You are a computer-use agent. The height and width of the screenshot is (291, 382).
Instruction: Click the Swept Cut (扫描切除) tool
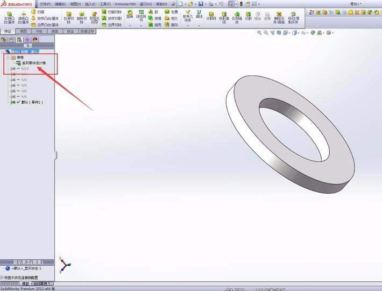pyautogui.click(x=111, y=11)
